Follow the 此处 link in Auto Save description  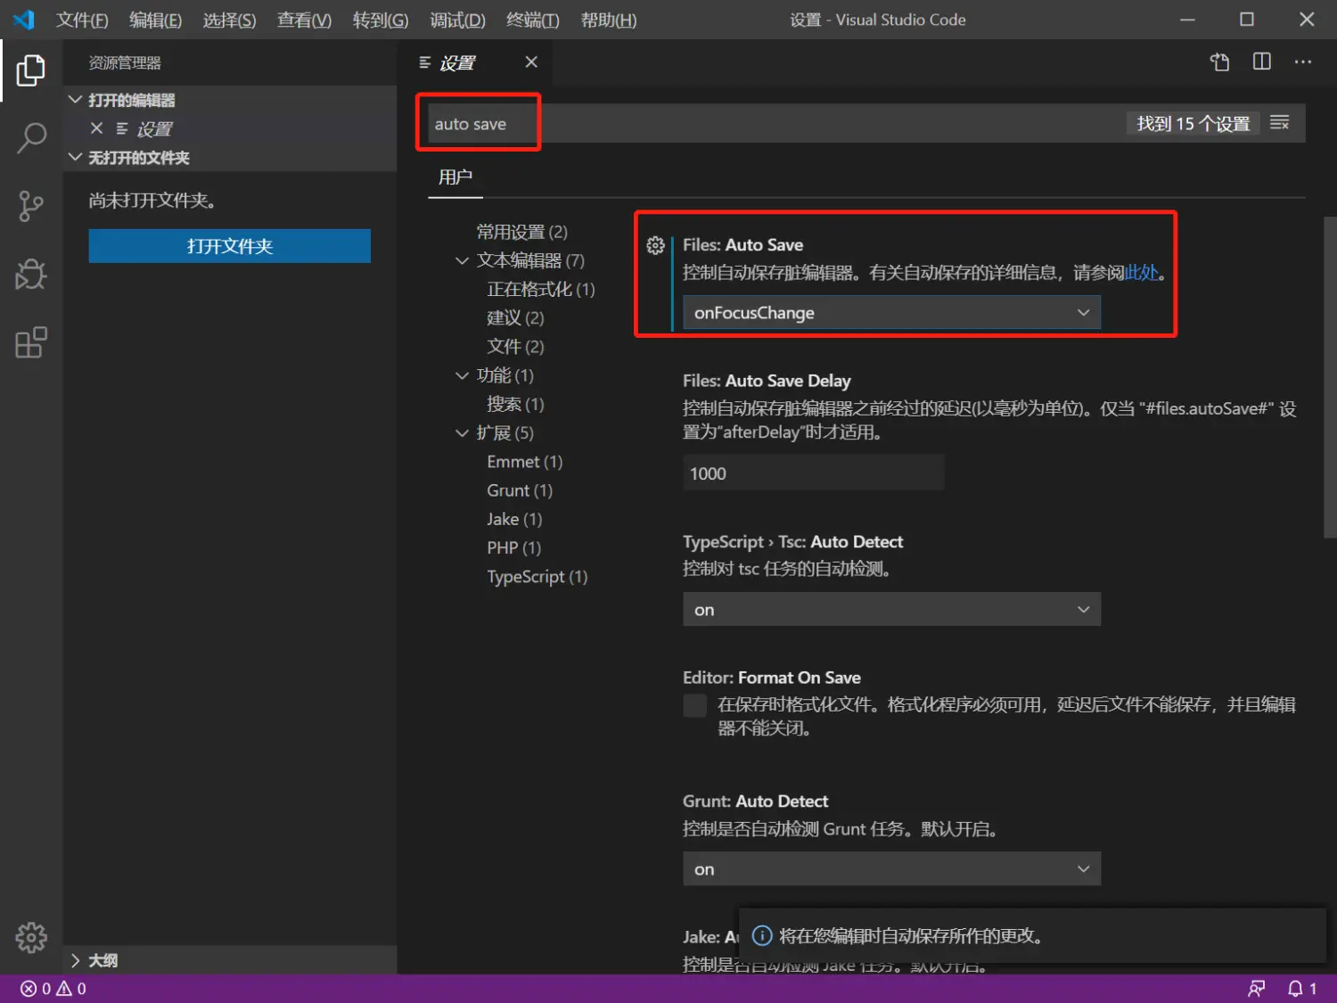(x=1142, y=273)
